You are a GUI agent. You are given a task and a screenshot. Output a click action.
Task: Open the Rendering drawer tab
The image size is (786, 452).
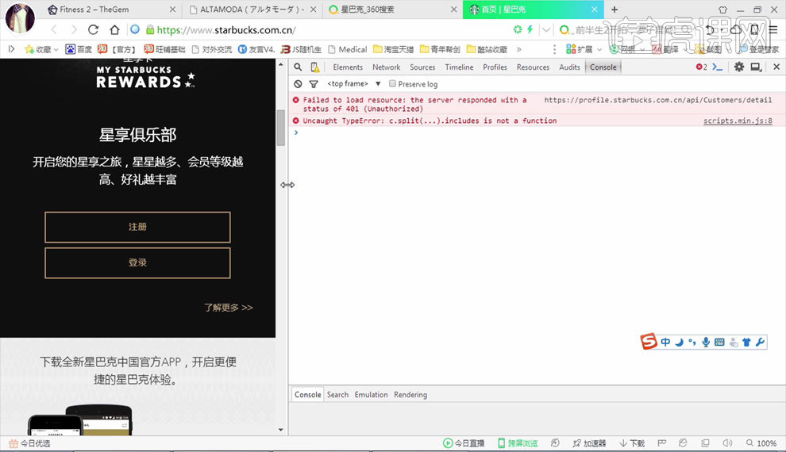pyautogui.click(x=410, y=394)
